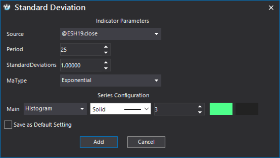Pick the green series color swatch
This screenshot has height=158, width=280.
pos(221,109)
